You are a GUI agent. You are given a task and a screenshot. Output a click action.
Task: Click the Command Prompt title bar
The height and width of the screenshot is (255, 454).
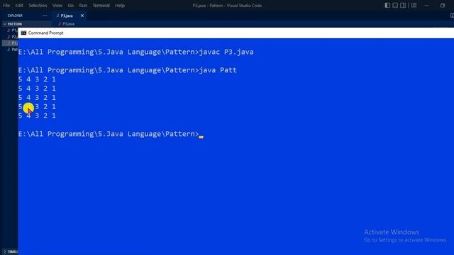(236, 33)
